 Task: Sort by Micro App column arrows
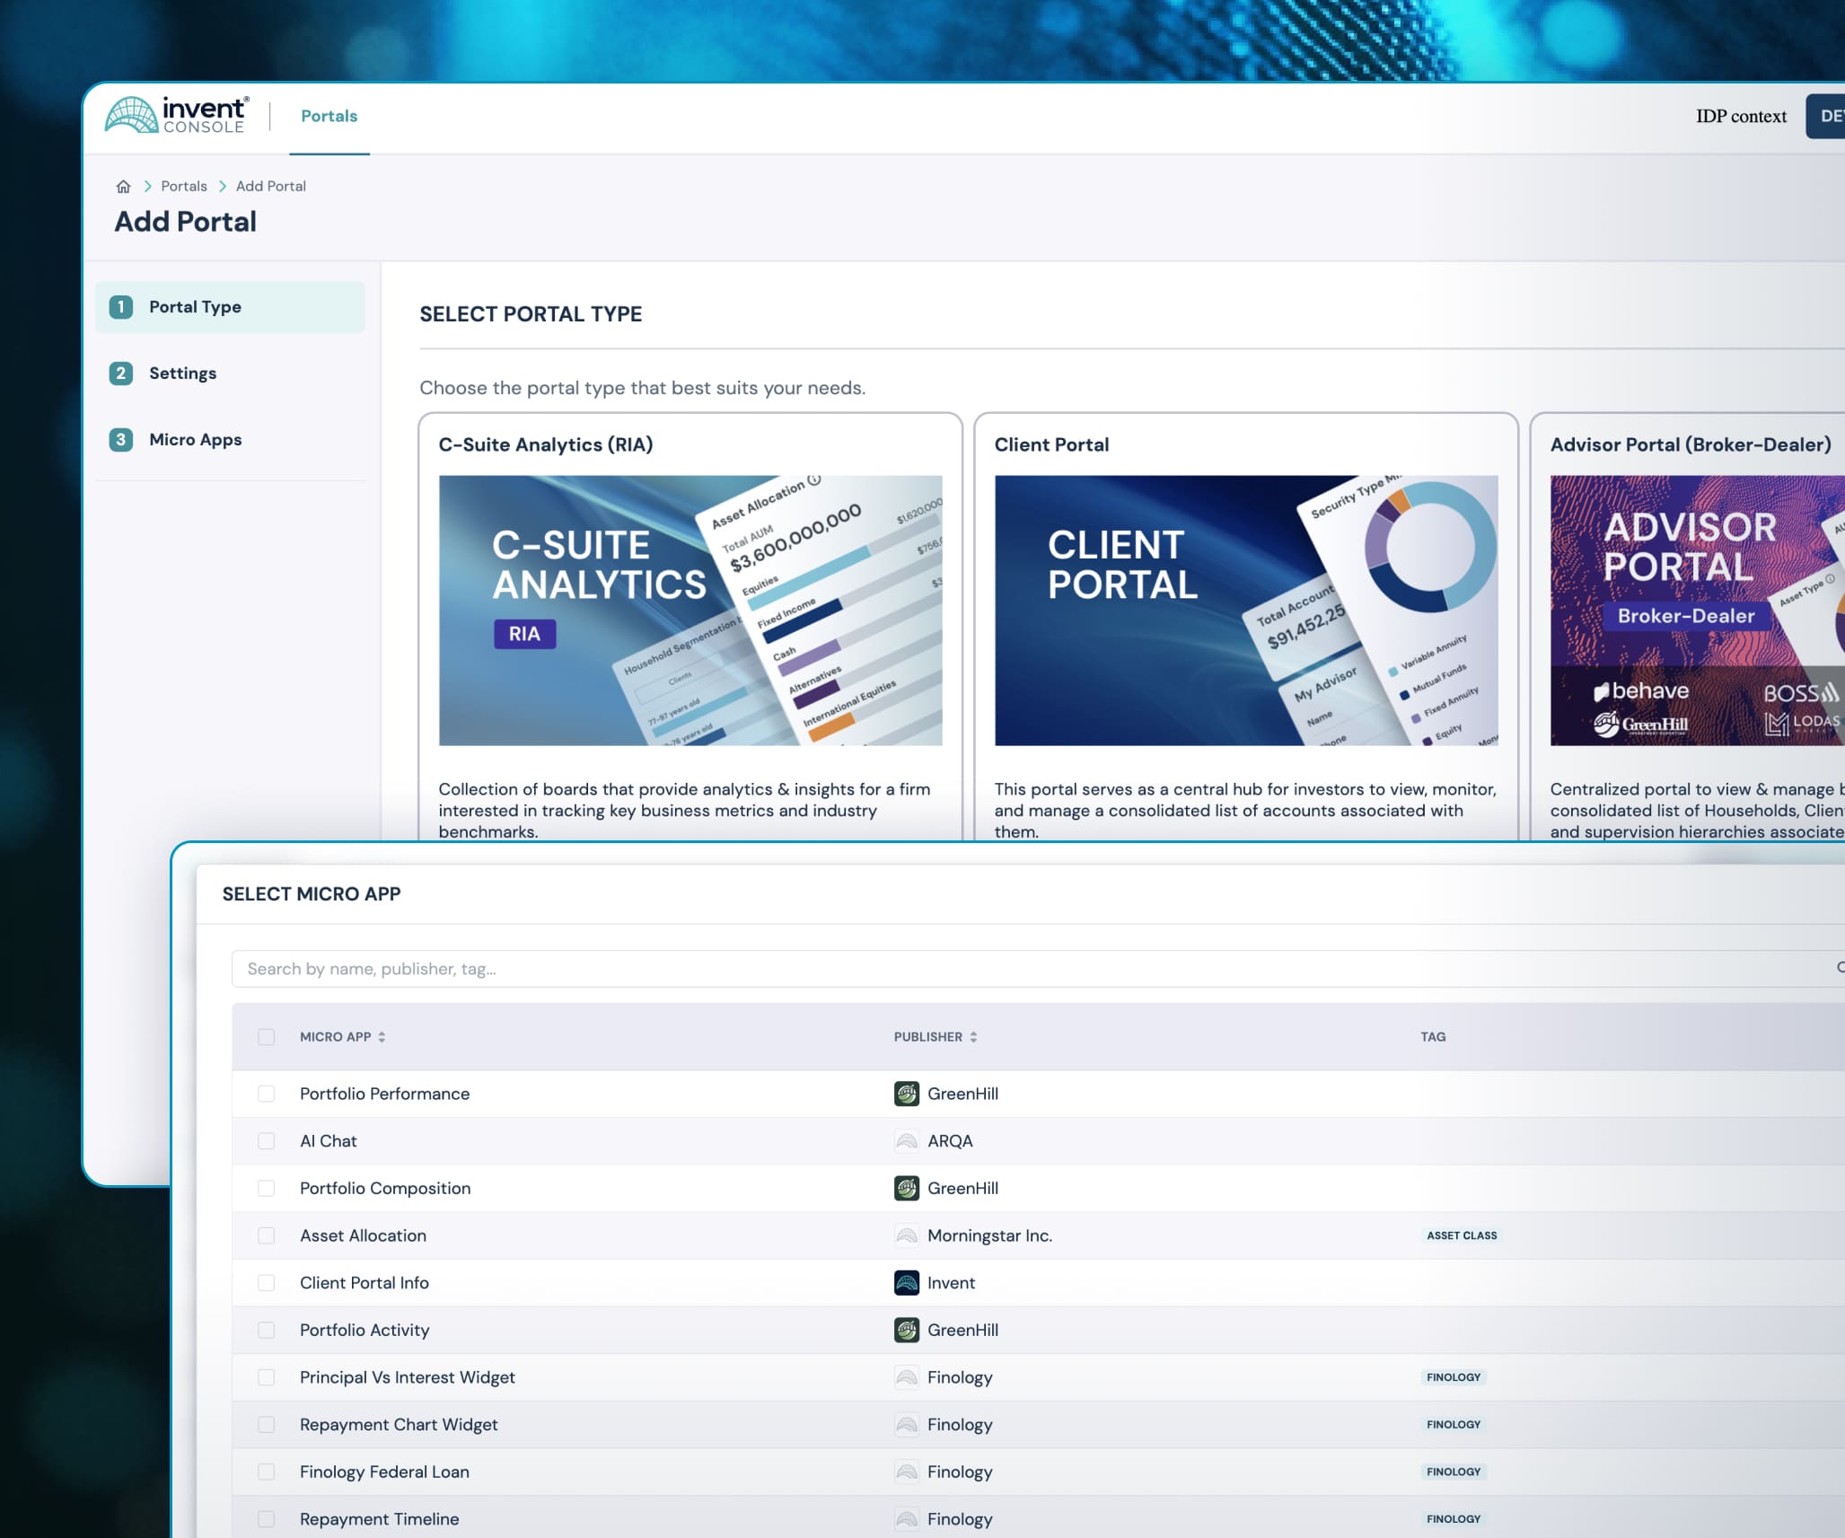382,1037
